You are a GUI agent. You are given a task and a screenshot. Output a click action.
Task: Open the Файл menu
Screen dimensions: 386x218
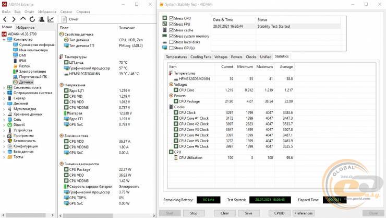pyautogui.click(x=6, y=12)
